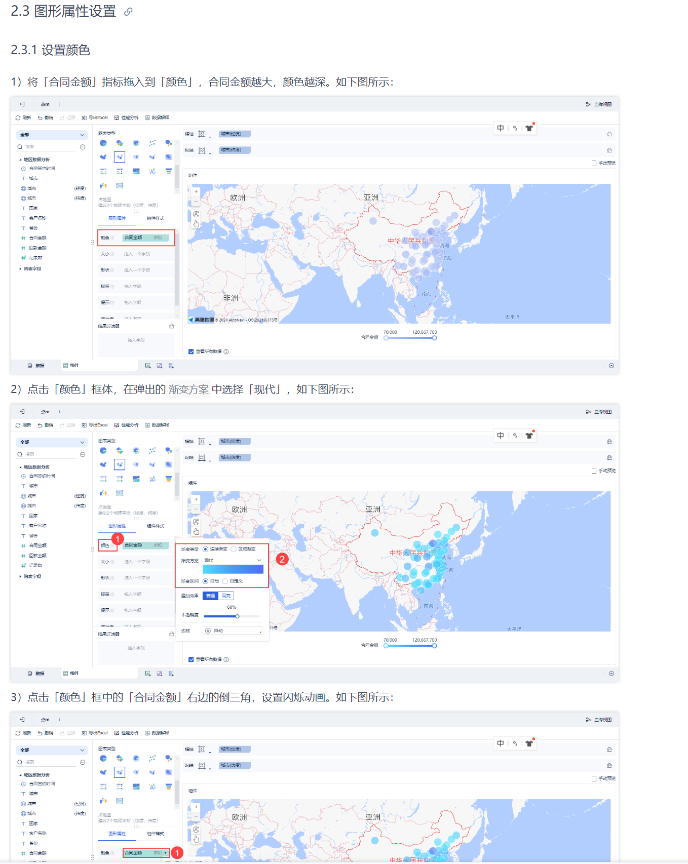The image size is (688, 864).
Task: Choose the treemap chart type in first screenshot
Action: point(136,171)
